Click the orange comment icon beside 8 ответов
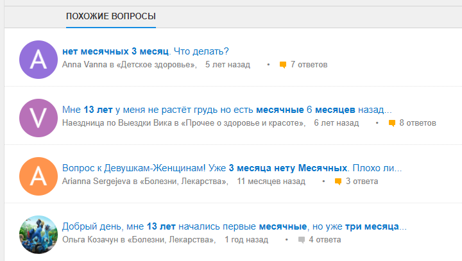This screenshot has height=261, width=462. pos(392,123)
